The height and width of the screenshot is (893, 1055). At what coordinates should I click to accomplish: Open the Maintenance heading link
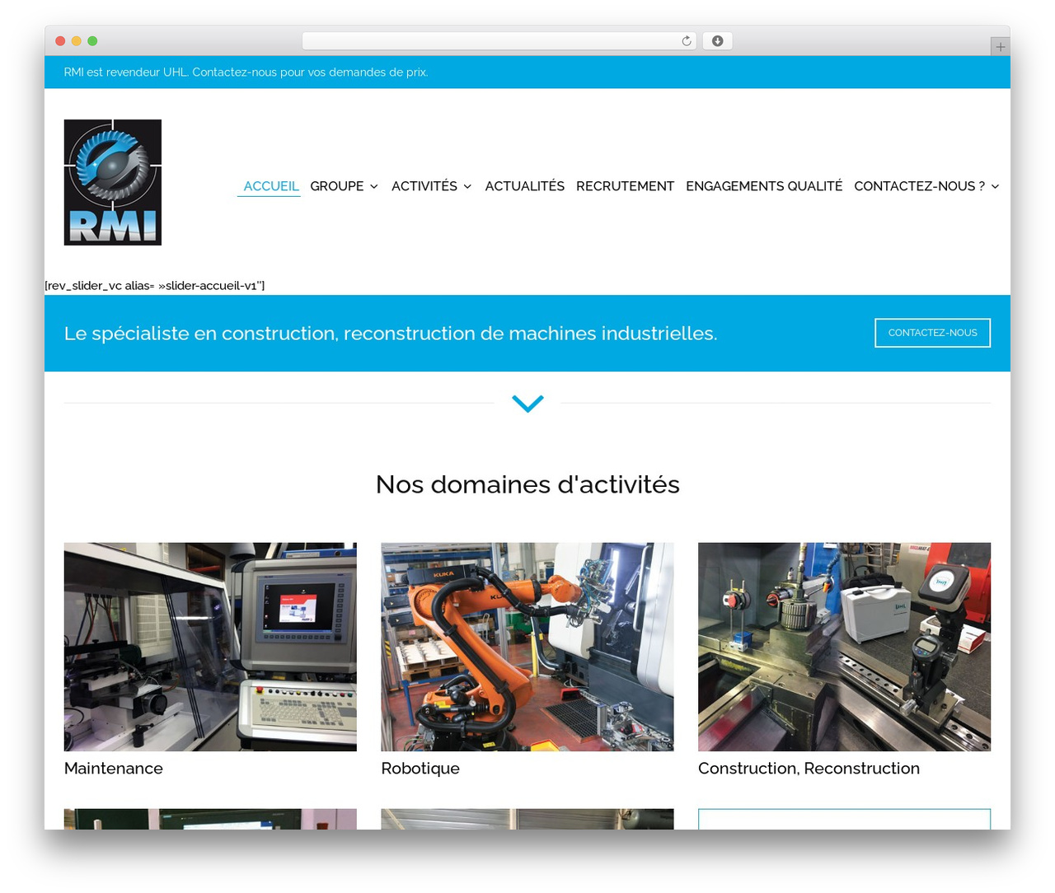tap(114, 769)
